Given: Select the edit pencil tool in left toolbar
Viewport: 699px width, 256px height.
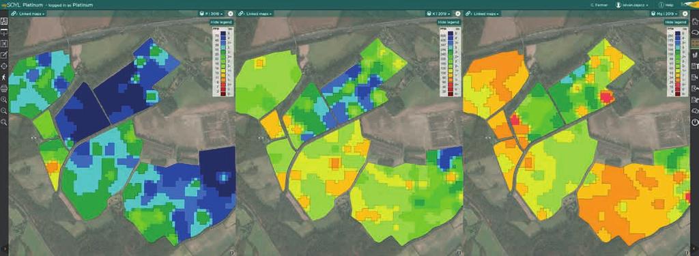Looking at the screenshot, I should (x=4, y=55).
